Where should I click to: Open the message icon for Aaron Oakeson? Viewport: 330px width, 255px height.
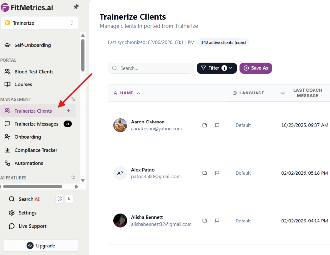point(217,125)
